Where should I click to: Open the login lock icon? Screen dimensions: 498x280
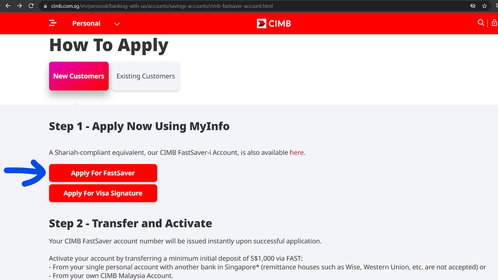pyautogui.click(x=494, y=23)
